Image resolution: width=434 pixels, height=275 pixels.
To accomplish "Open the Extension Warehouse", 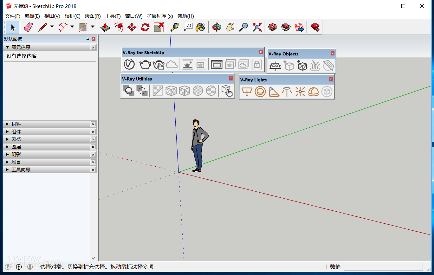I will [x=286, y=27].
